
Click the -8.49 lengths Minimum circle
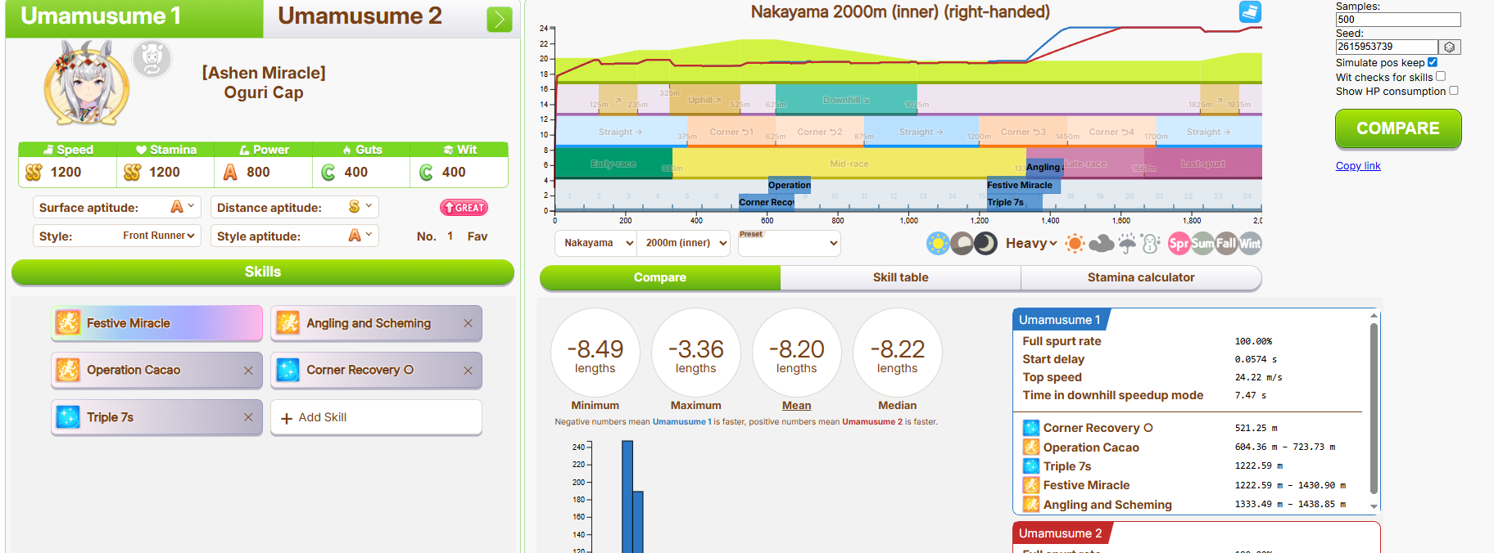(x=595, y=353)
